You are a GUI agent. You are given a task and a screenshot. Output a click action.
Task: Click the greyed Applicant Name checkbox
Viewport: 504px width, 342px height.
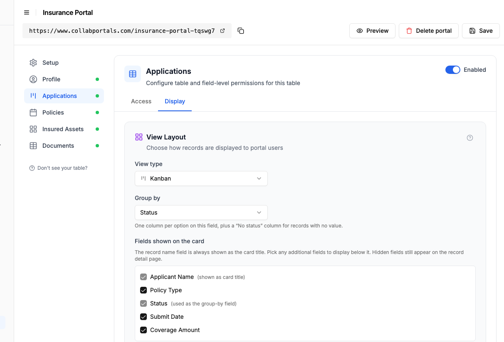[143, 277]
